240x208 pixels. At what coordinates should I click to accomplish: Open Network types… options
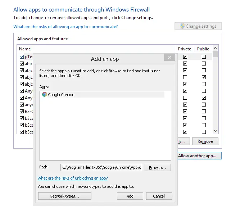[65, 196]
